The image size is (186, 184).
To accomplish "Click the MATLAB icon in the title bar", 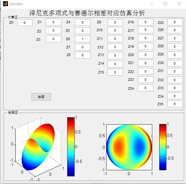I will tap(6, 4).
